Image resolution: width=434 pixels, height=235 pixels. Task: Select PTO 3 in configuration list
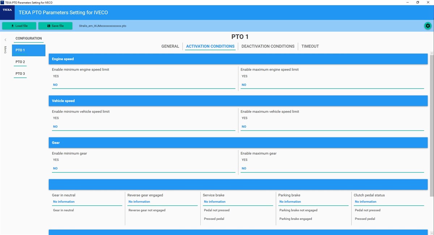click(x=20, y=74)
